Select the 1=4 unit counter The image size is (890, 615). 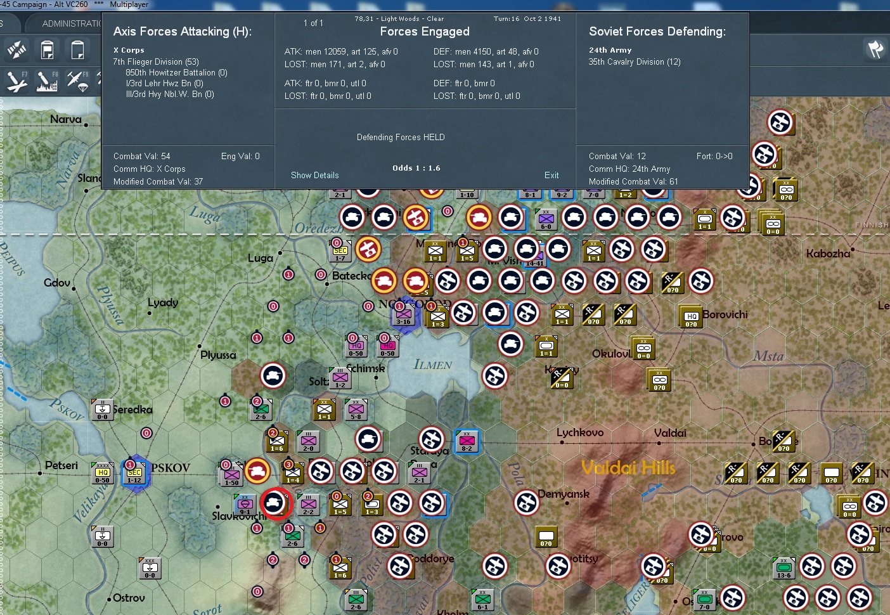tap(293, 472)
